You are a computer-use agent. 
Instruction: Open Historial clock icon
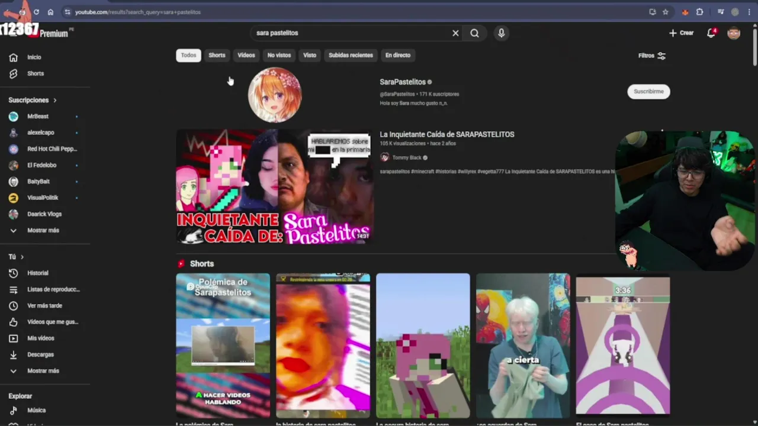pos(13,273)
